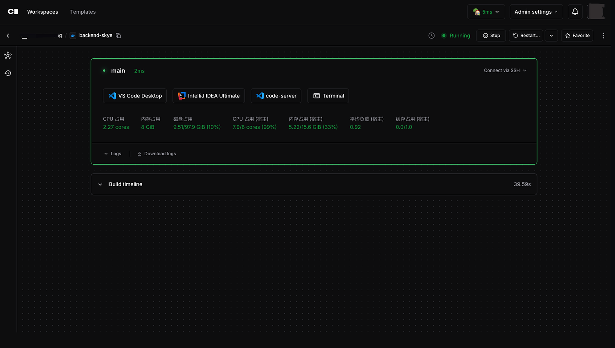Launch IntelliJ IDEA Ultimate
This screenshot has width=615, height=348.
(x=209, y=96)
